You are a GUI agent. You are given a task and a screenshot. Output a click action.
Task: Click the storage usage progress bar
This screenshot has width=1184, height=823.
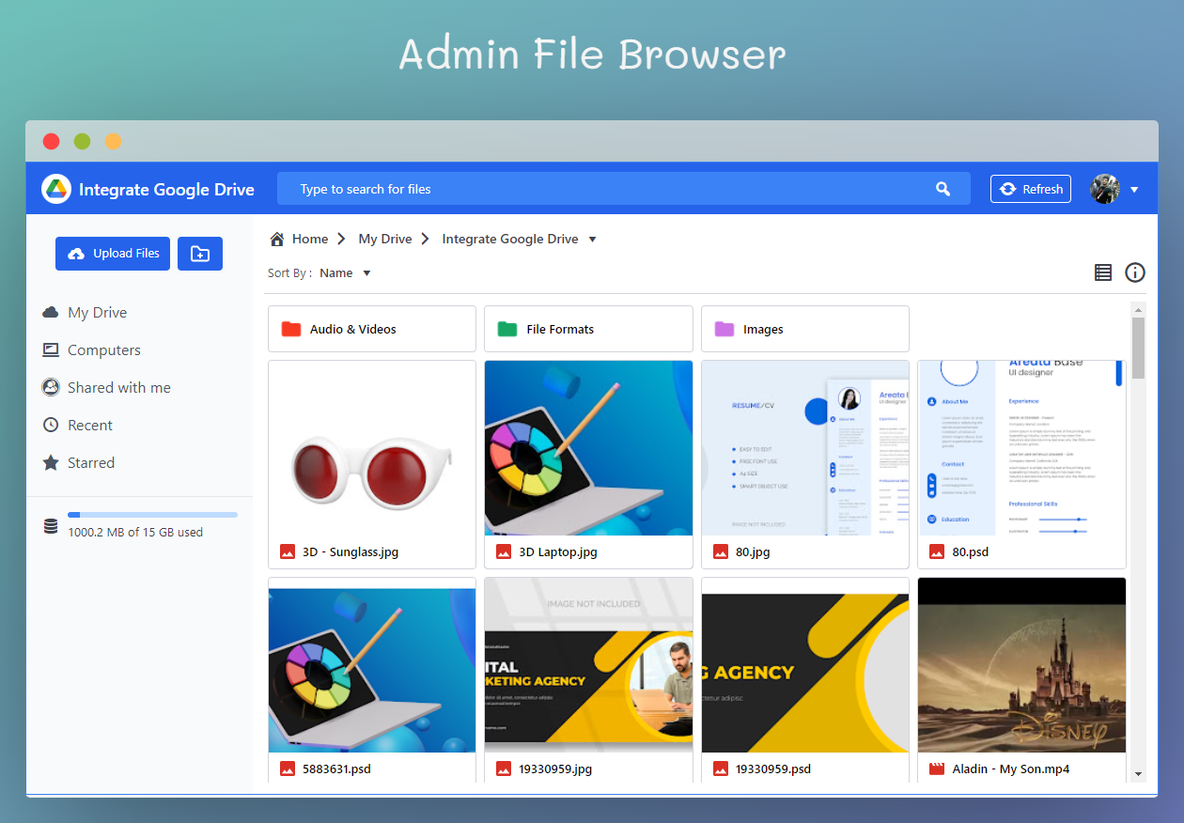coord(152,515)
